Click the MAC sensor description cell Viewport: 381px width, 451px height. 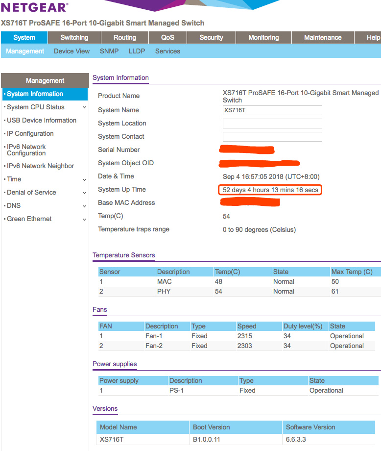165,281
